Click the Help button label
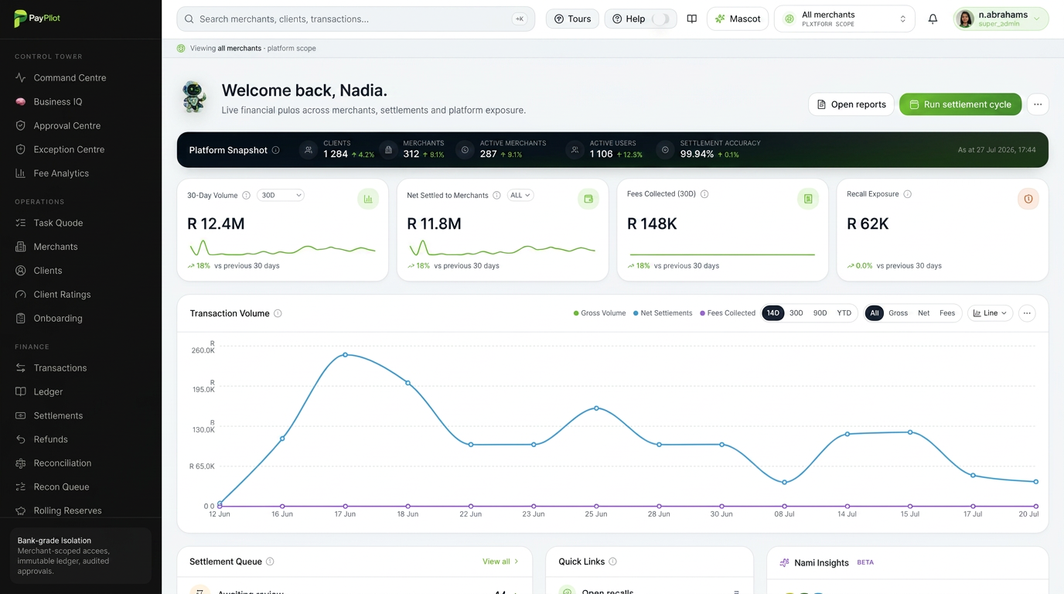This screenshot has height=594, width=1064. [x=636, y=19]
